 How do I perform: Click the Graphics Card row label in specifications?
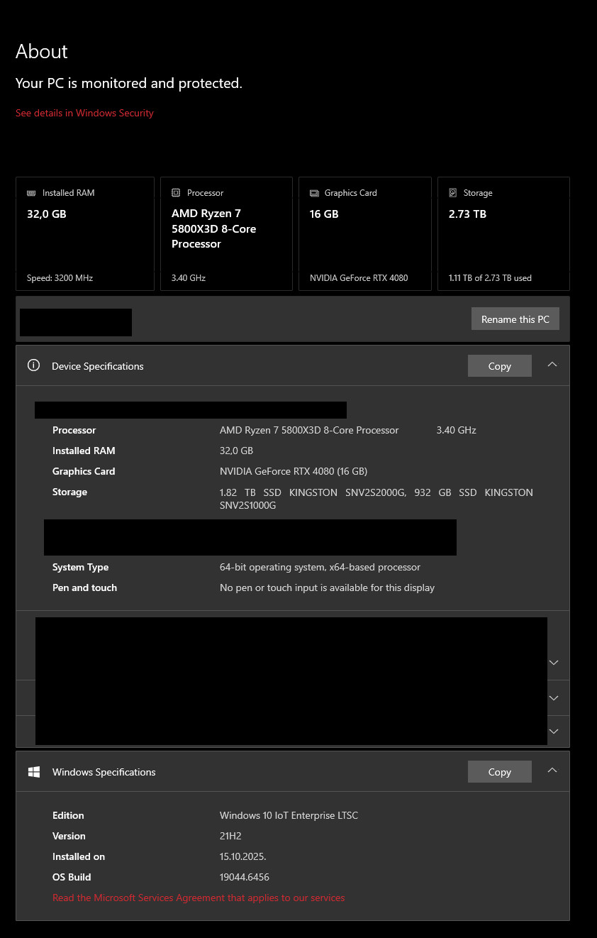tap(84, 471)
